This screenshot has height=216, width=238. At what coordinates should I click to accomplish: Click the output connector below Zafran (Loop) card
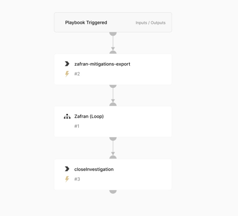click(x=113, y=139)
